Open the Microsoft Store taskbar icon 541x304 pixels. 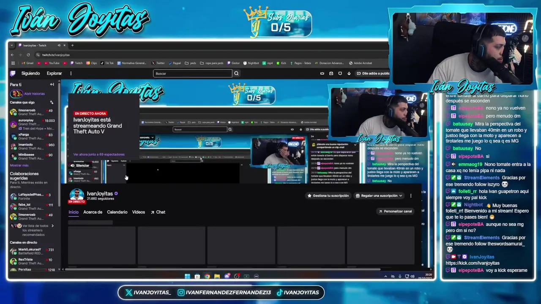click(x=197, y=277)
